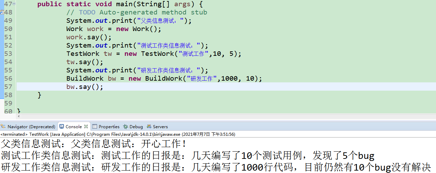Click the '<terminated> TestWork [Java Application]' status line
436x173 pixels.
click(x=118, y=134)
